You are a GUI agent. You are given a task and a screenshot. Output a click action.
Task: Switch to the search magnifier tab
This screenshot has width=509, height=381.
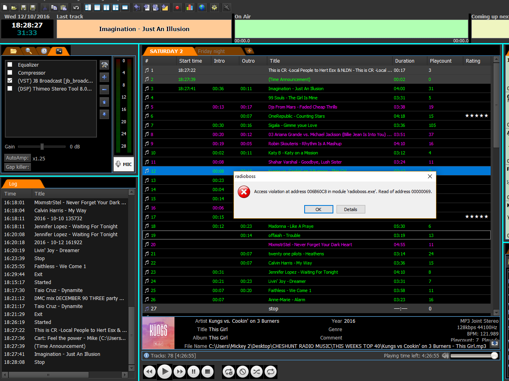click(29, 51)
